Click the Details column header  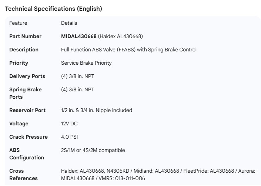pyautogui.click(x=69, y=23)
